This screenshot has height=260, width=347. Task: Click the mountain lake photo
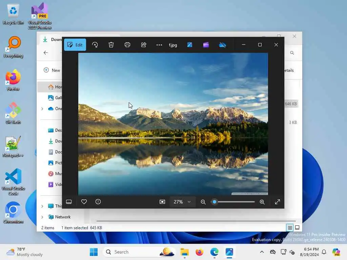tap(173, 124)
